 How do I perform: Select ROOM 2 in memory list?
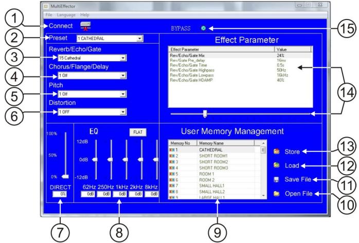[x=207, y=180]
